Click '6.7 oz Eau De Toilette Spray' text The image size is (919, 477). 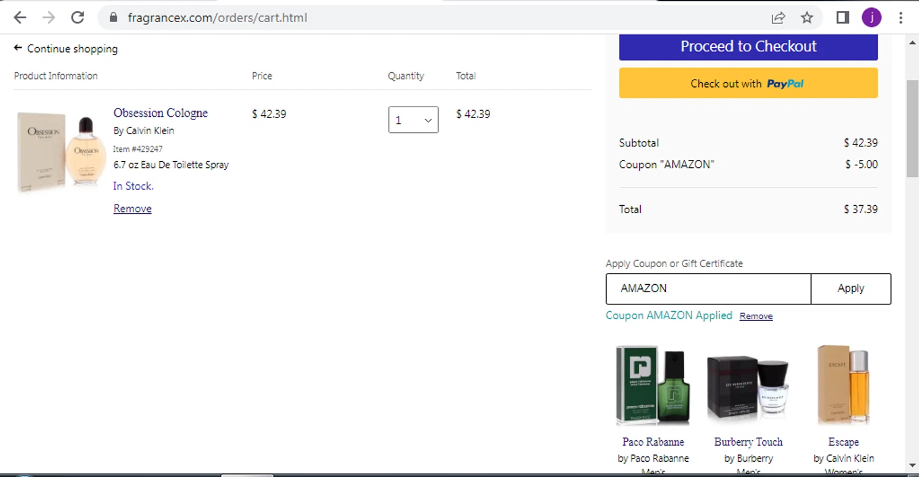point(171,165)
